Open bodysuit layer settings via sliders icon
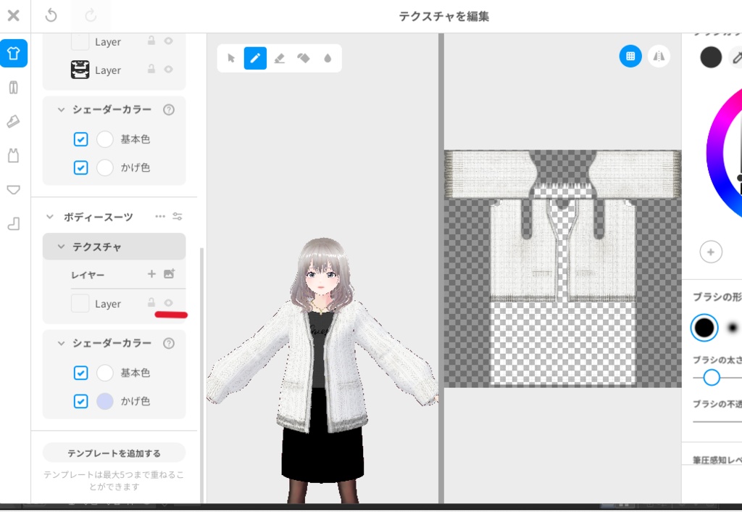The width and height of the screenshot is (742, 512). coord(178,215)
